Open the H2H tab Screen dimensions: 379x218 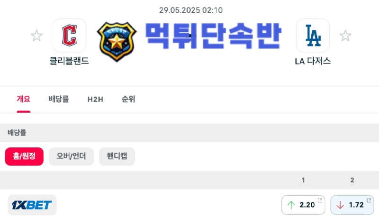(95, 99)
